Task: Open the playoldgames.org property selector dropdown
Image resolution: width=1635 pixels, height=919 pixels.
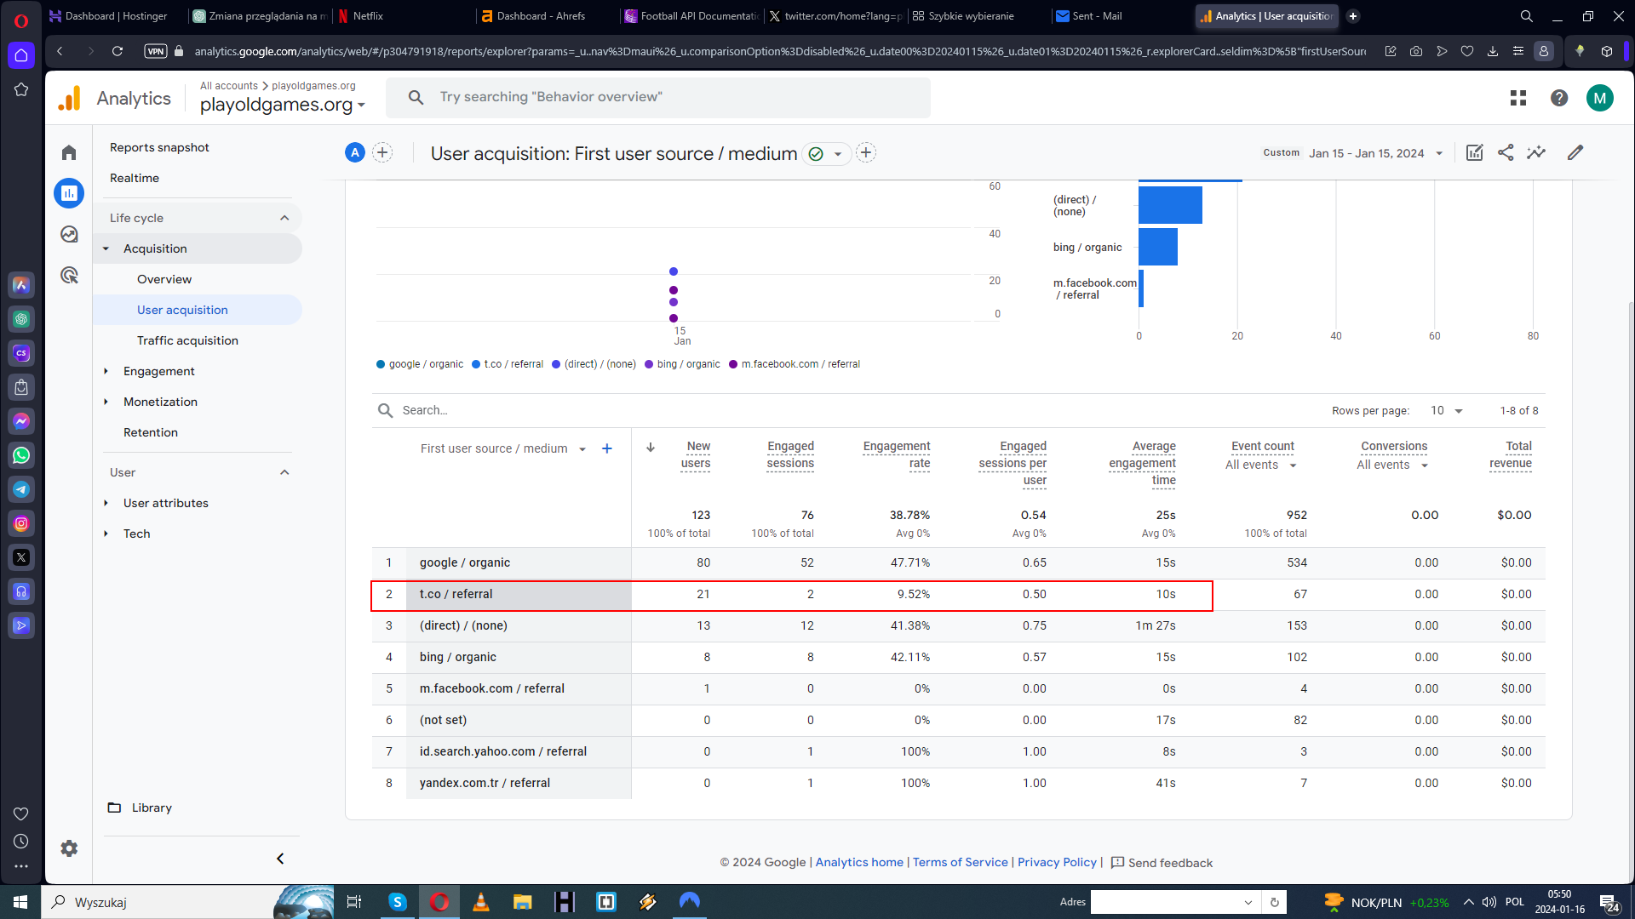Action: (283, 105)
